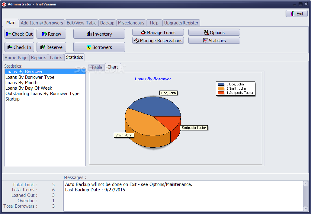This screenshot has height=214, width=311.
Task: Click the Borrowers button label
Action: tap(102, 47)
